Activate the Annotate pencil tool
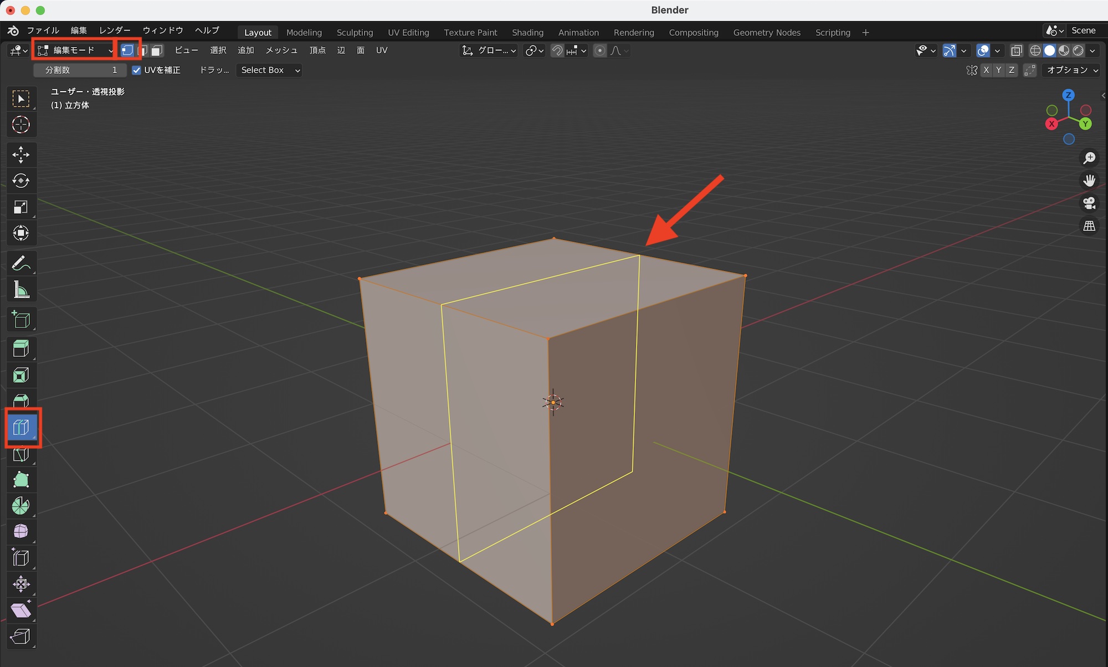The image size is (1108, 667). [21, 263]
